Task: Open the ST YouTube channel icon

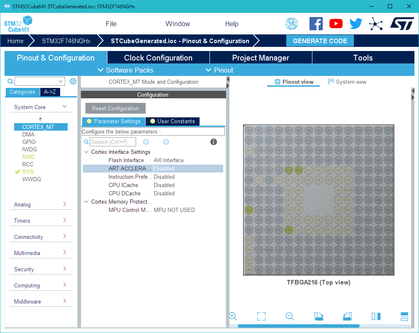Action: pyautogui.click(x=336, y=24)
